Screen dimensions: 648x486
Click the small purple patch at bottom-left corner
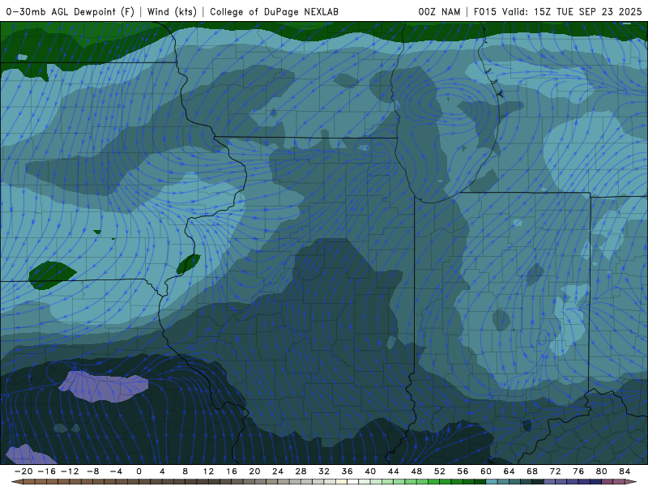coord(30,454)
